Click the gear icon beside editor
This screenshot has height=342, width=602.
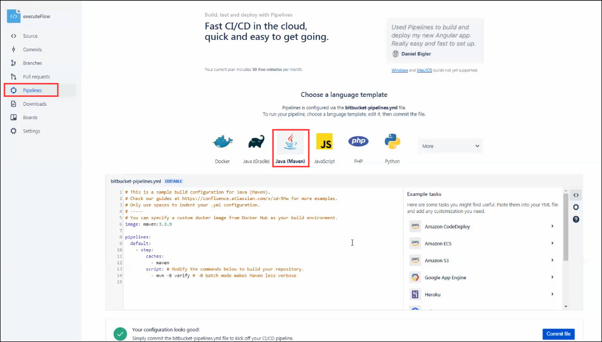coord(576,207)
